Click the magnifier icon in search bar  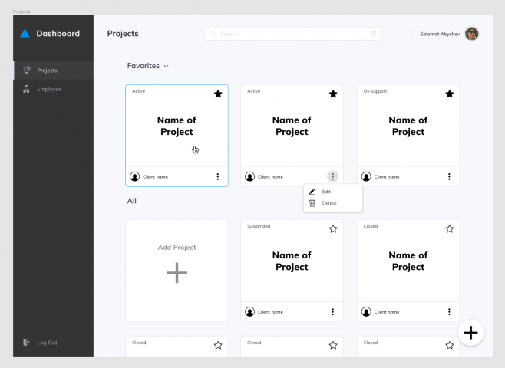(212, 34)
